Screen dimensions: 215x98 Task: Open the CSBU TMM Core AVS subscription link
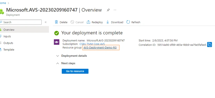click(x=92, y=44)
